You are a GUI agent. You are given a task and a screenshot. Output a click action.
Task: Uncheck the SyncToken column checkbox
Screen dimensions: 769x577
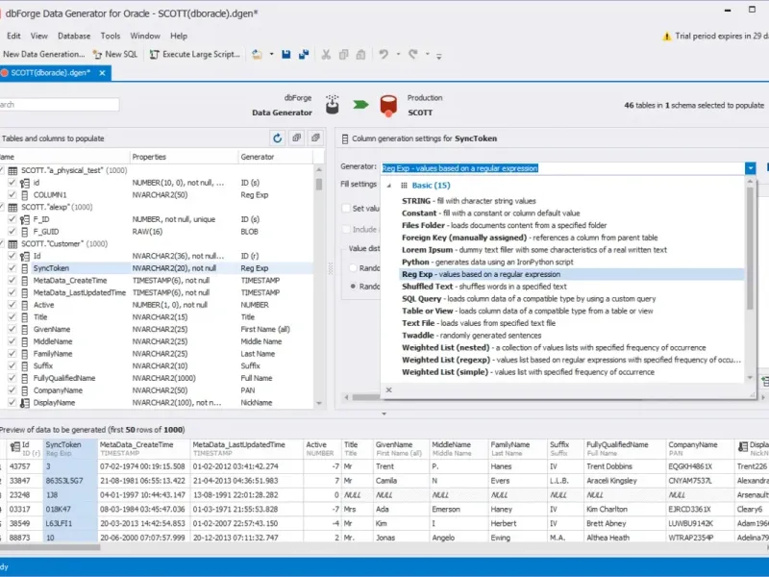[x=12, y=268]
